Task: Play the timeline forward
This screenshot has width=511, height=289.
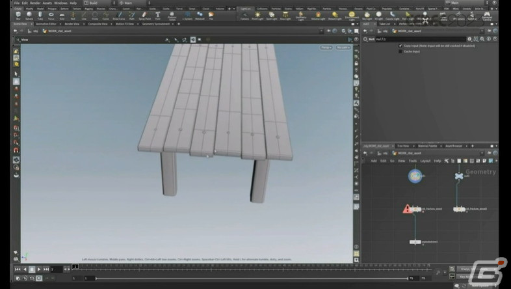Action: [39, 269]
